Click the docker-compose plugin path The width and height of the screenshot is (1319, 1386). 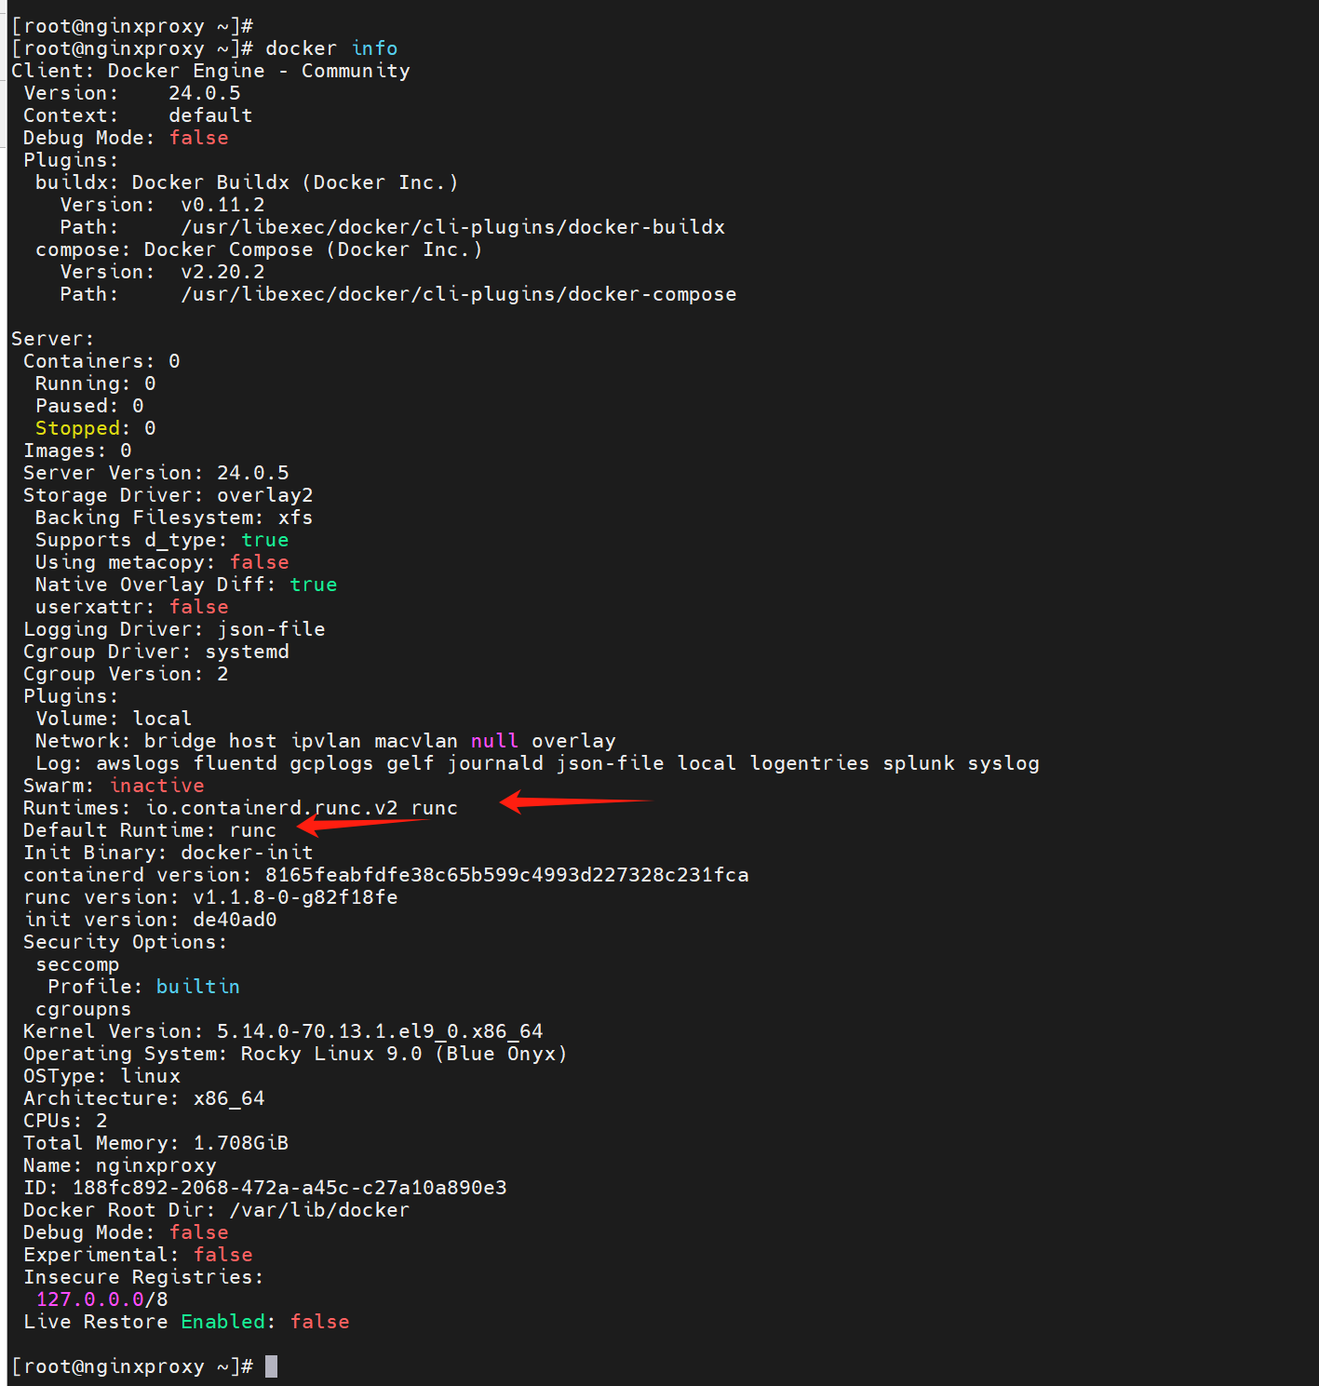point(458,294)
